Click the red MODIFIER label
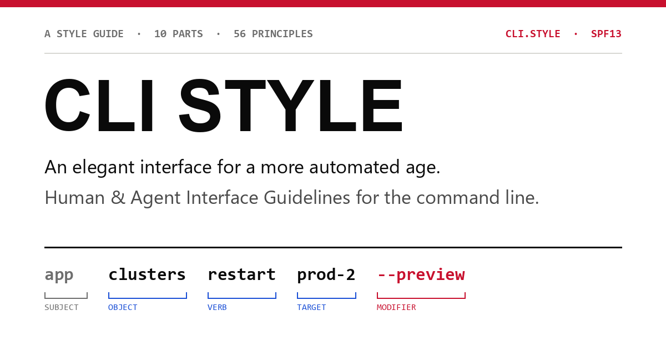 396,307
